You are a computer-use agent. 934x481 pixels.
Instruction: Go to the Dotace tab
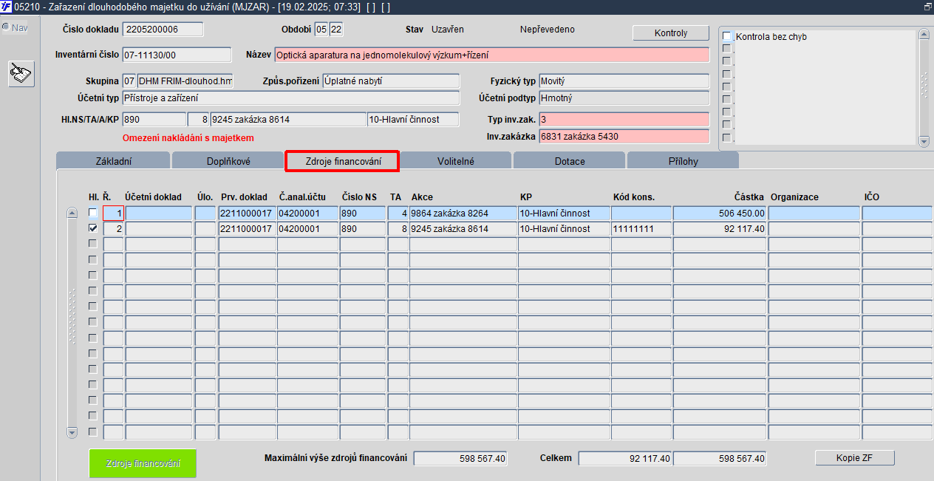click(x=570, y=161)
